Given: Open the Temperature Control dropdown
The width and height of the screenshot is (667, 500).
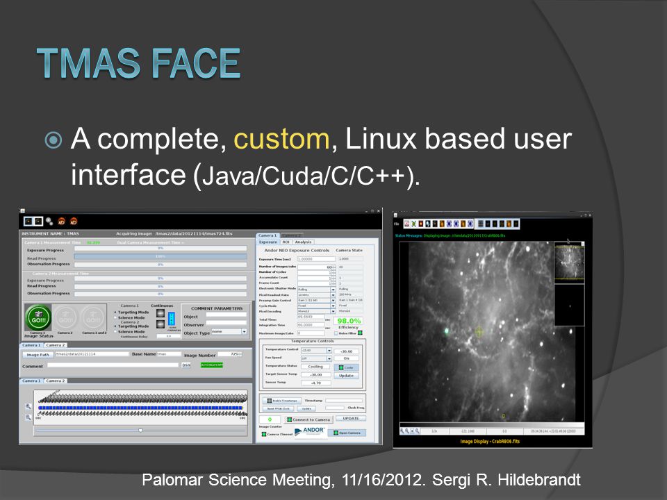Looking at the screenshot, I should (x=329, y=351).
